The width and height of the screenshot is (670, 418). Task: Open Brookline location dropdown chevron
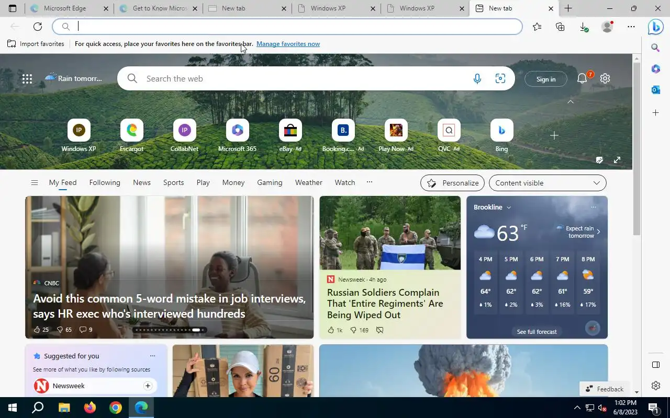click(509, 207)
